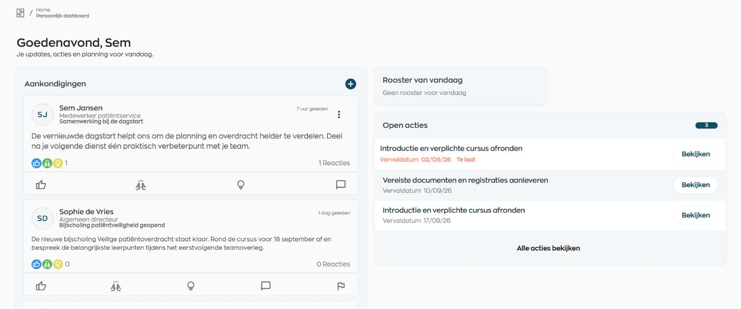Show 0 Reacties on Sophie de Vries's post
This screenshot has height=309, width=741.
point(333,264)
